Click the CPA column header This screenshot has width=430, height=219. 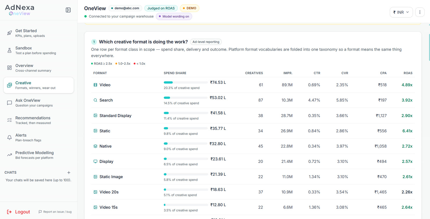click(383, 73)
